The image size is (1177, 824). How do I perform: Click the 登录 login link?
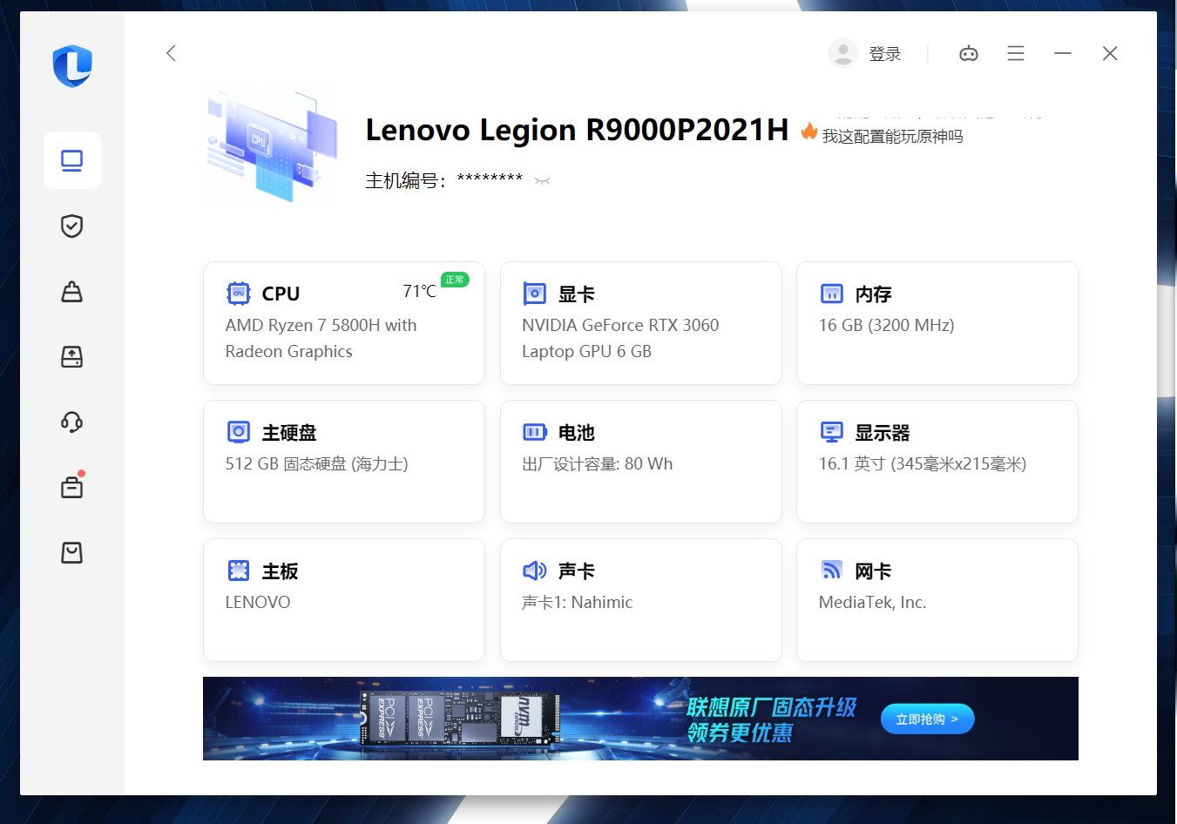pyautogui.click(x=885, y=54)
